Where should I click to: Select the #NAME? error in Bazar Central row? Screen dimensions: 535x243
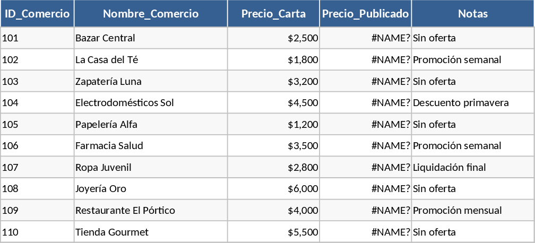tap(365, 38)
